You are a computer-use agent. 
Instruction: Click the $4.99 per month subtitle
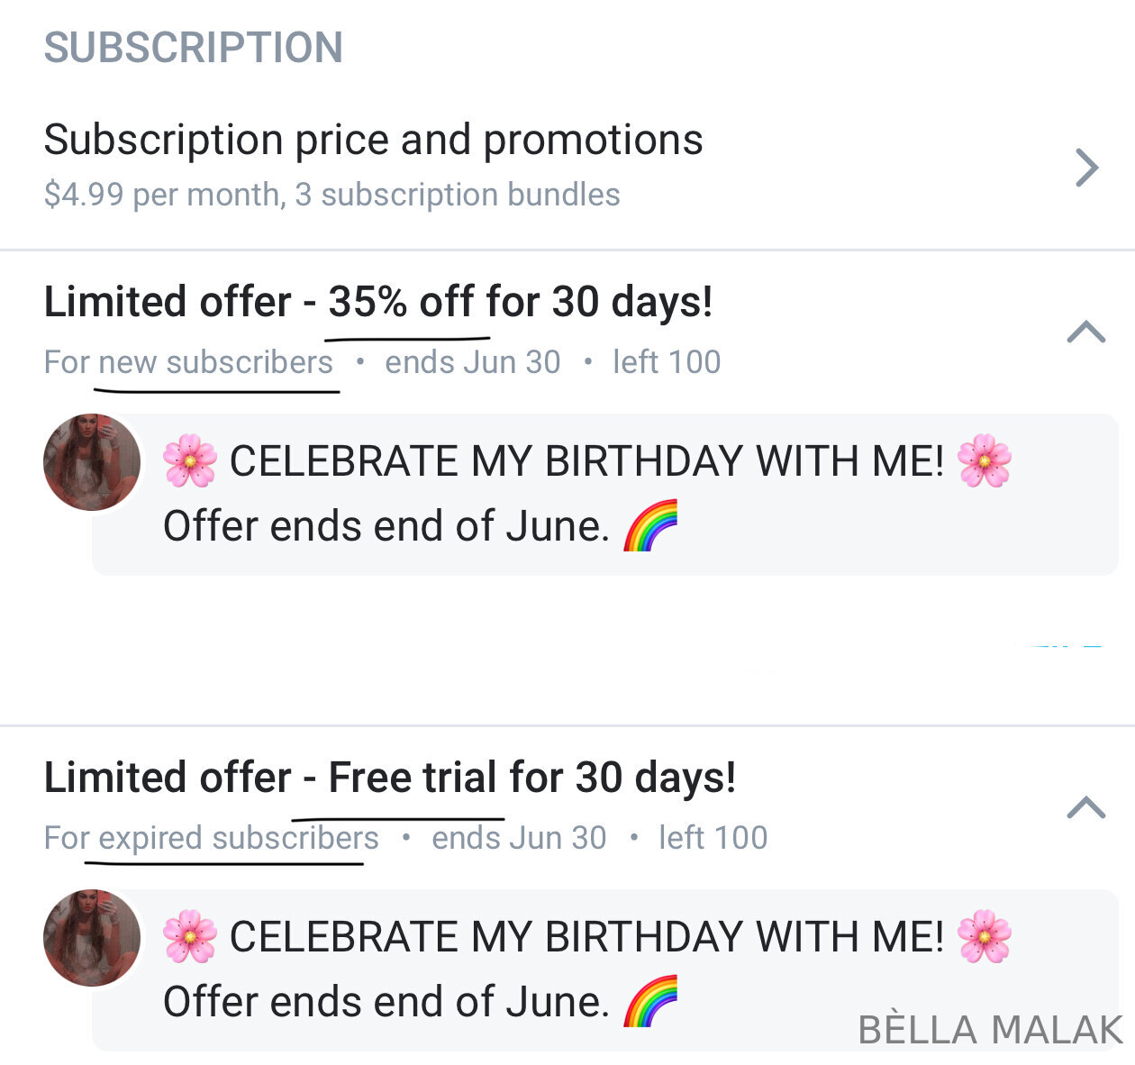point(331,195)
